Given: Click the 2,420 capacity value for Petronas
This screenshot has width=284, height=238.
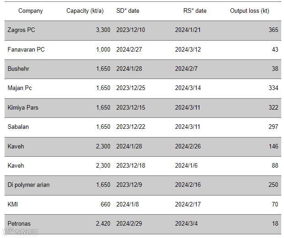Looking at the screenshot, I should tap(103, 223).
